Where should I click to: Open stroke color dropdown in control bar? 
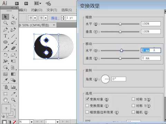click(46, 18)
